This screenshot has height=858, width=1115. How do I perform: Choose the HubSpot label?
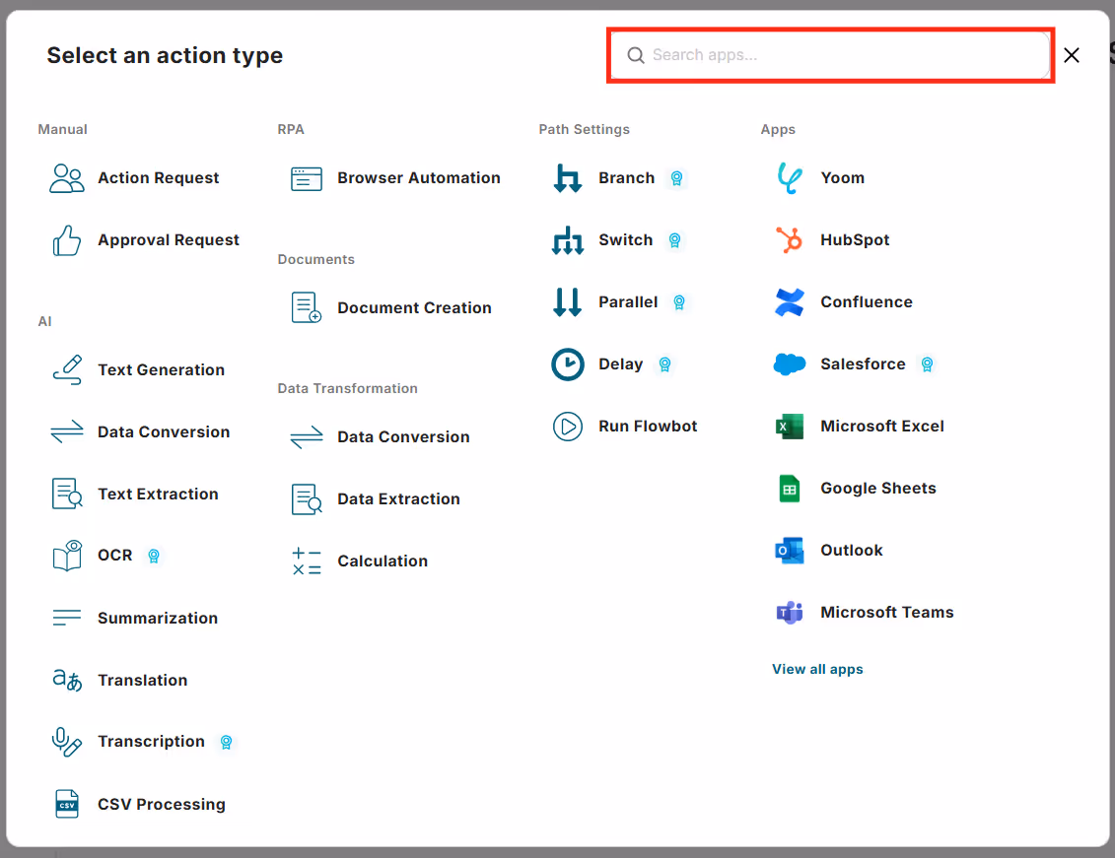855,240
